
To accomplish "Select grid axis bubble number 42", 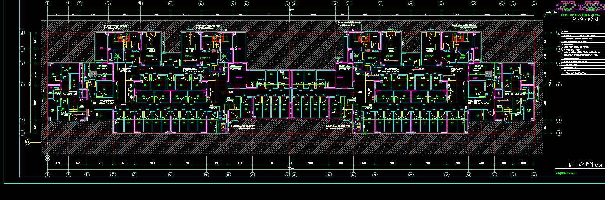I will click(x=468, y=175).
